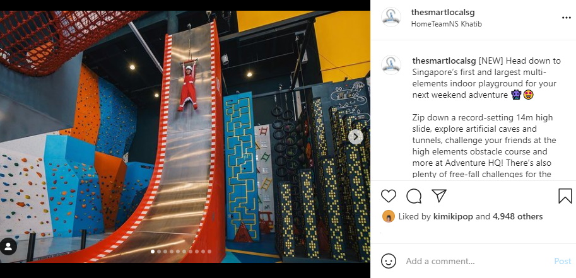Open kimikipop profile from likes
This screenshot has width=576, height=278.
(x=454, y=217)
